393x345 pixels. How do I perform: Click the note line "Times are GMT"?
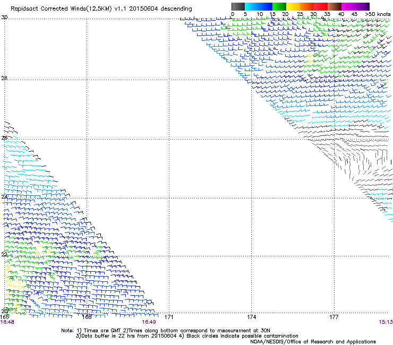[102, 331]
